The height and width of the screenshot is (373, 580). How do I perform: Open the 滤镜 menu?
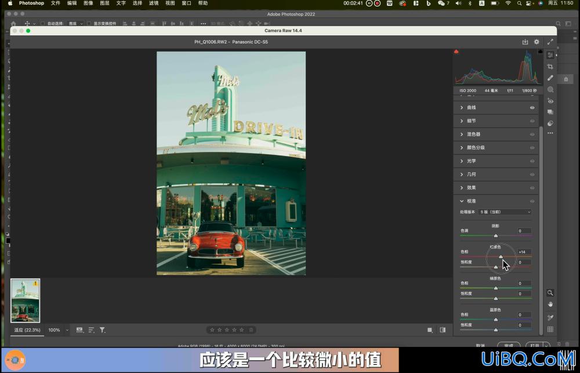[154, 3]
